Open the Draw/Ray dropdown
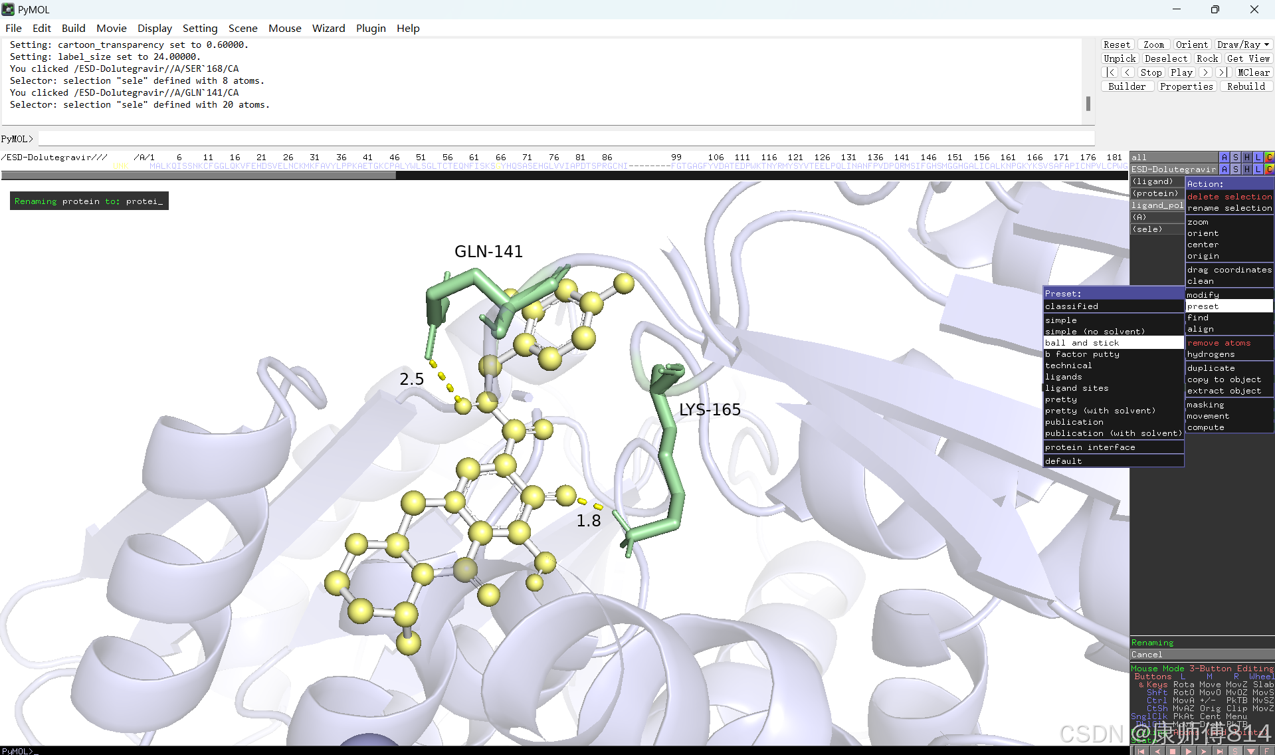The height and width of the screenshot is (755, 1275). pos(1243,45)
